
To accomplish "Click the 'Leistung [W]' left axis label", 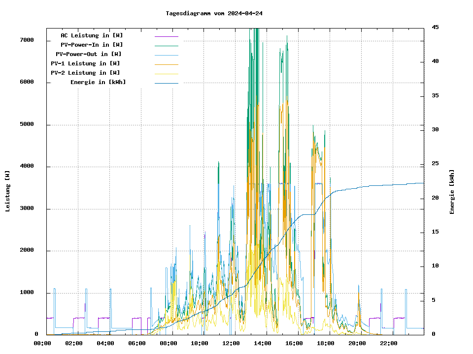I will point(7,191).
